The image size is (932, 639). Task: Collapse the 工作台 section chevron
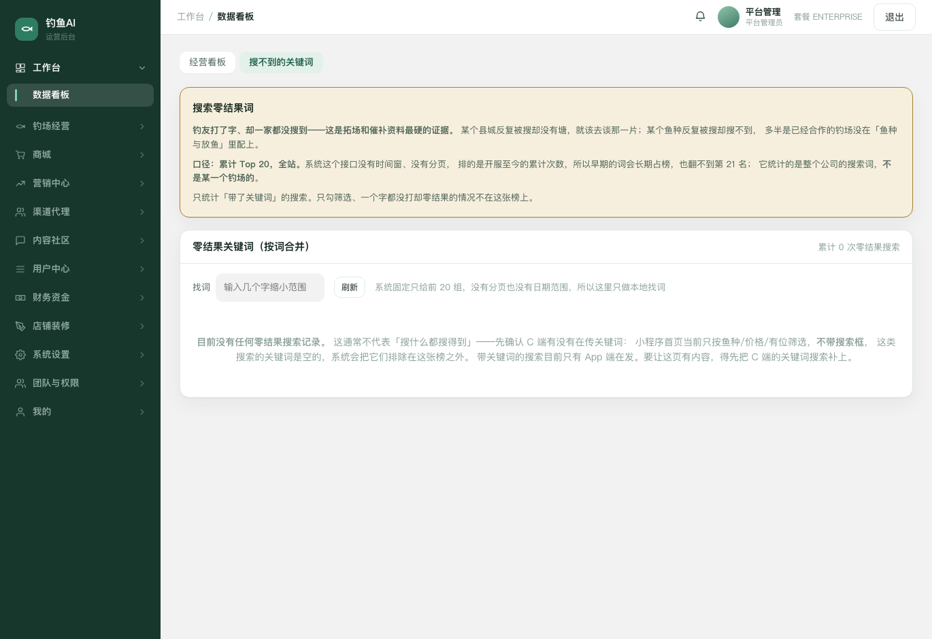click(x=142, y=68)
